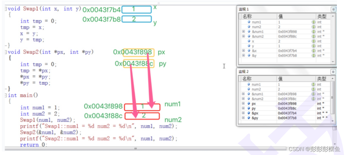This screenshot has width=345, height=155.
Task: Refresh the &y value in 监视 1
Action: (x=314, y=56)
